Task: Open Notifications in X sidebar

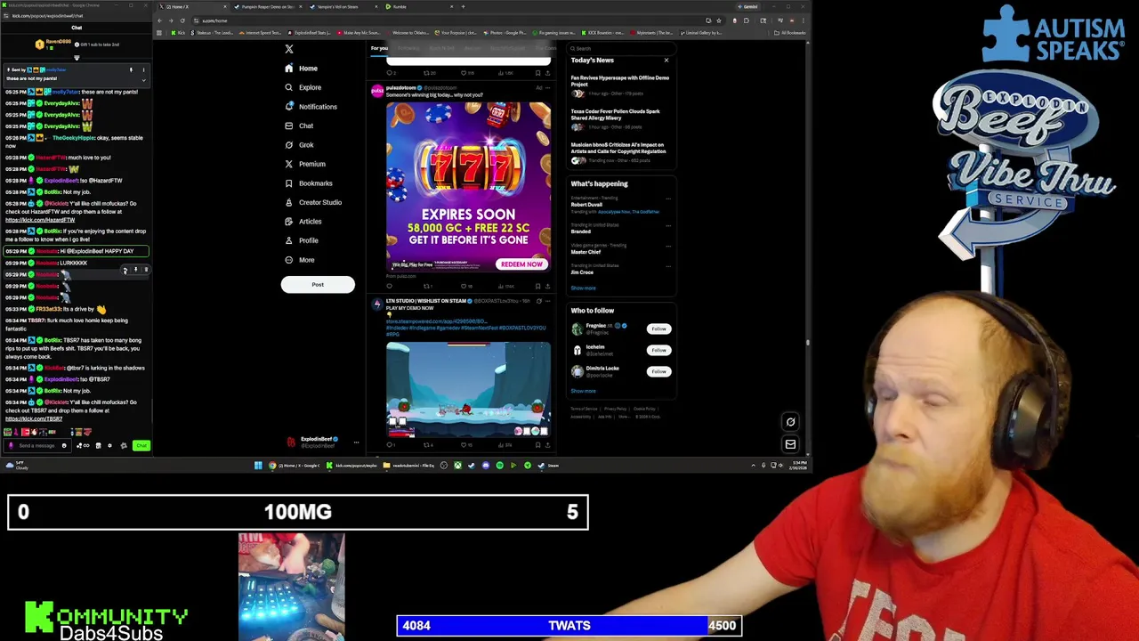Action: 311,107
